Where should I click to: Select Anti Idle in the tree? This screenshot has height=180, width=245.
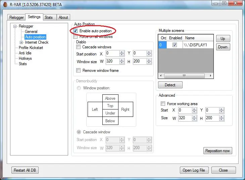pyautogui.click(x=25, y=53)
